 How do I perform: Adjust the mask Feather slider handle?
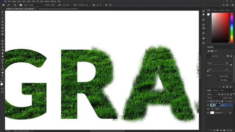208,71
